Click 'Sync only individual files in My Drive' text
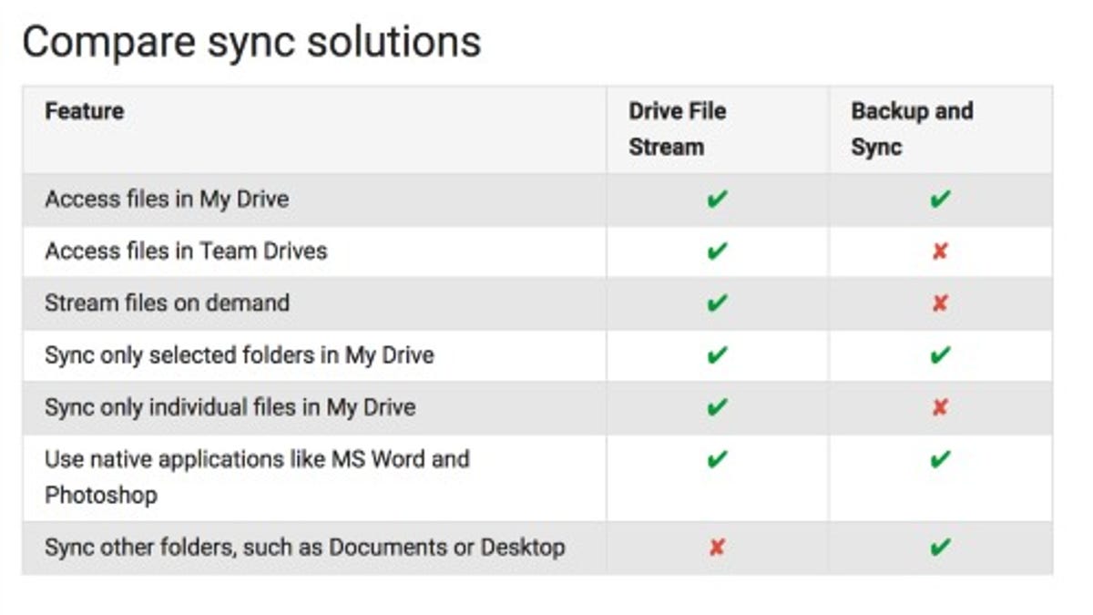This screenshot has width=1093, height=615. pos(230,406)
